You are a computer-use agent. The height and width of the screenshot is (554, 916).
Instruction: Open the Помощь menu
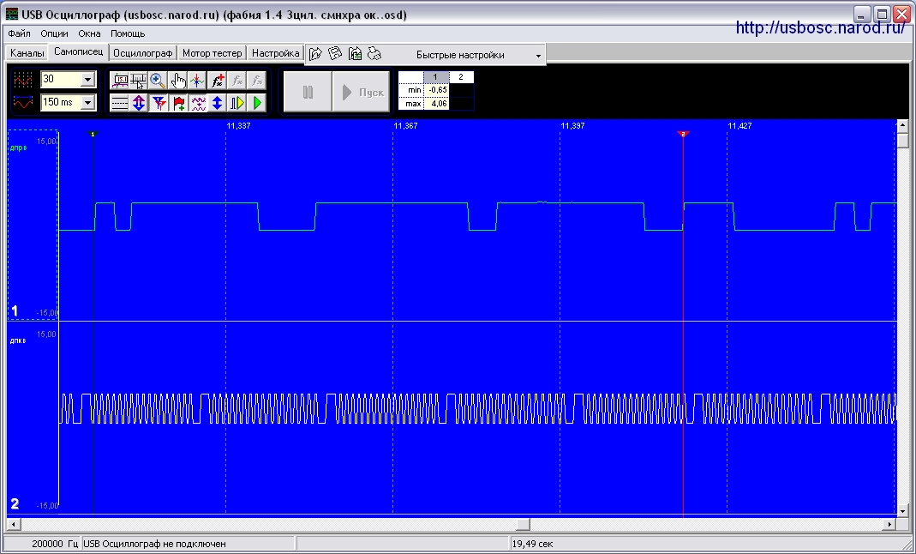pyautogui.click(x=128, y=33)
